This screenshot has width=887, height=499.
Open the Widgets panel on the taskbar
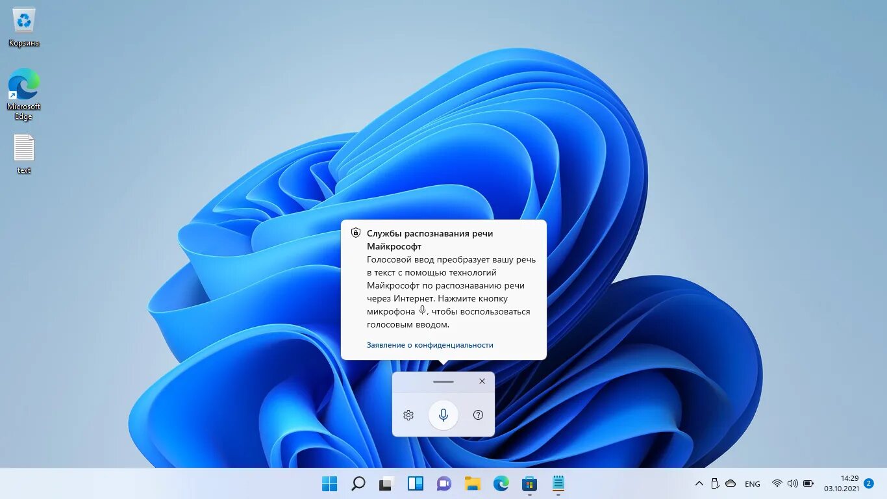(416, 483)
